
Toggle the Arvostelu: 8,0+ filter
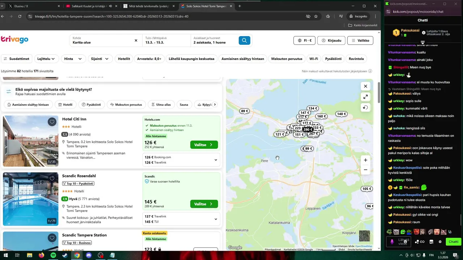(x=149, y=59)
